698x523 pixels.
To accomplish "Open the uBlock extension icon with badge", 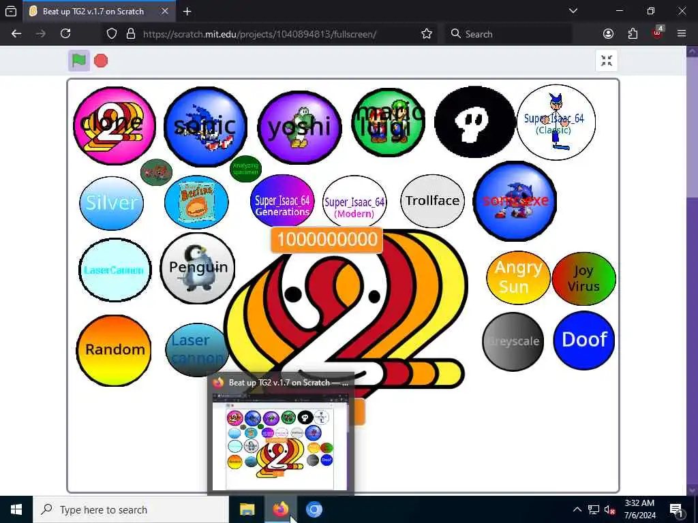I will coord(658,33).
